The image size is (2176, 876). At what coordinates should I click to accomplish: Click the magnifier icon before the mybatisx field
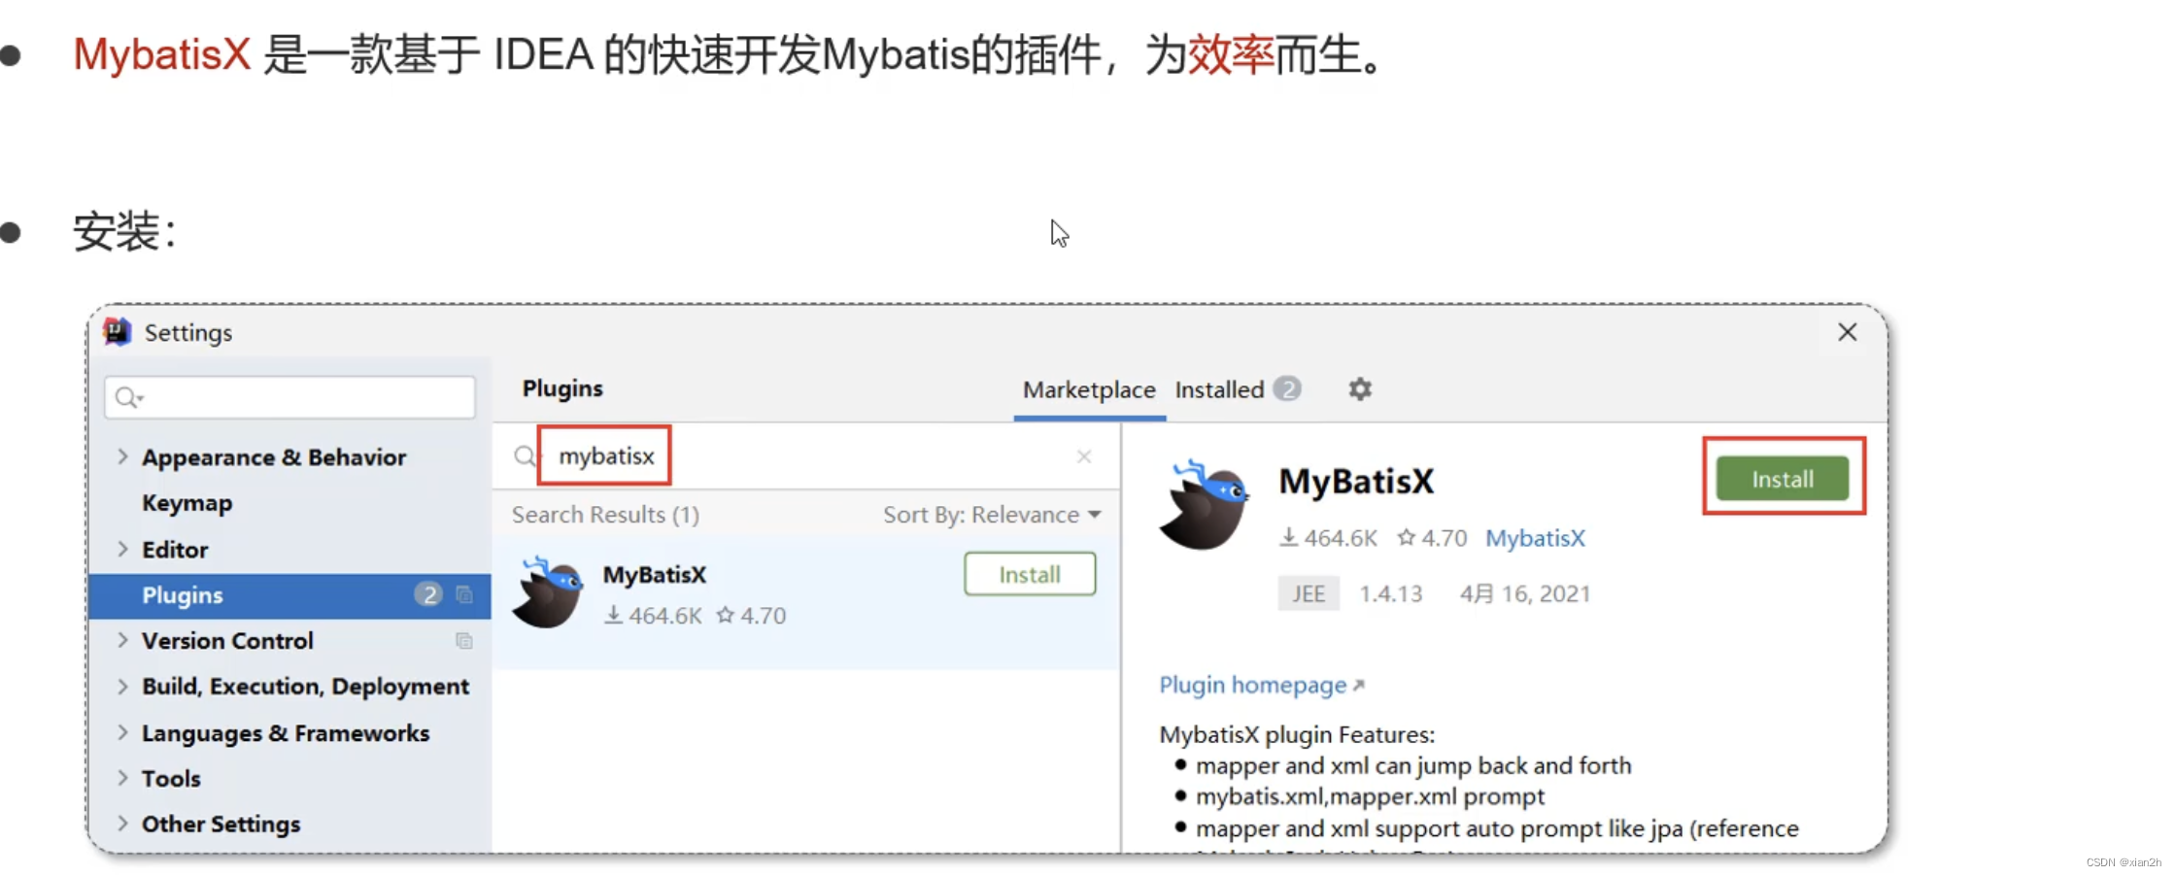[x=524, y=455]
